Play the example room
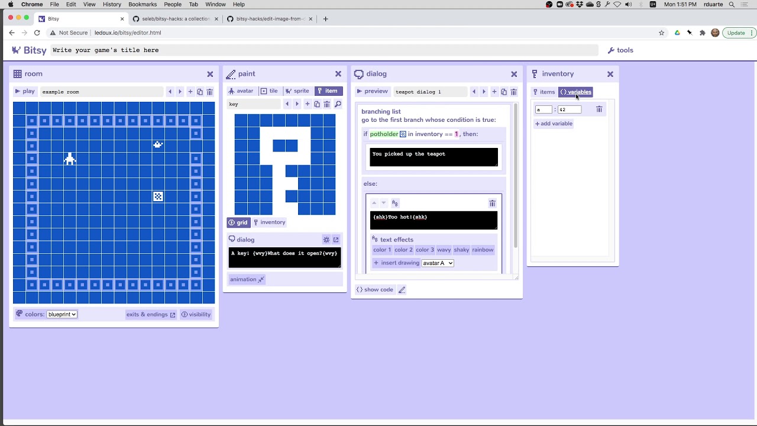The image size is (757, 426). coord(25,91)
